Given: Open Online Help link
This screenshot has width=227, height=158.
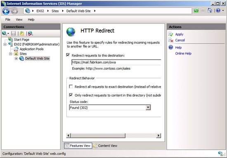Looking at the screenshot, I should pos(183,53).
